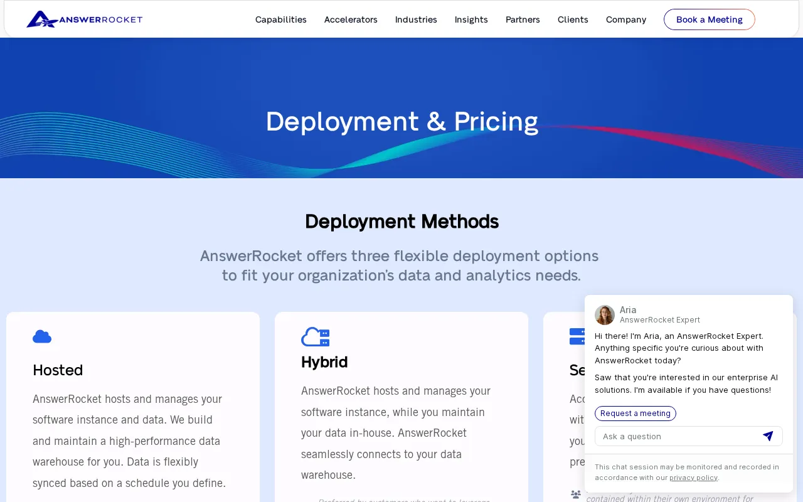Open the Company menu
The width and height of the screenshot is (803, 502).
click(626, 19)
